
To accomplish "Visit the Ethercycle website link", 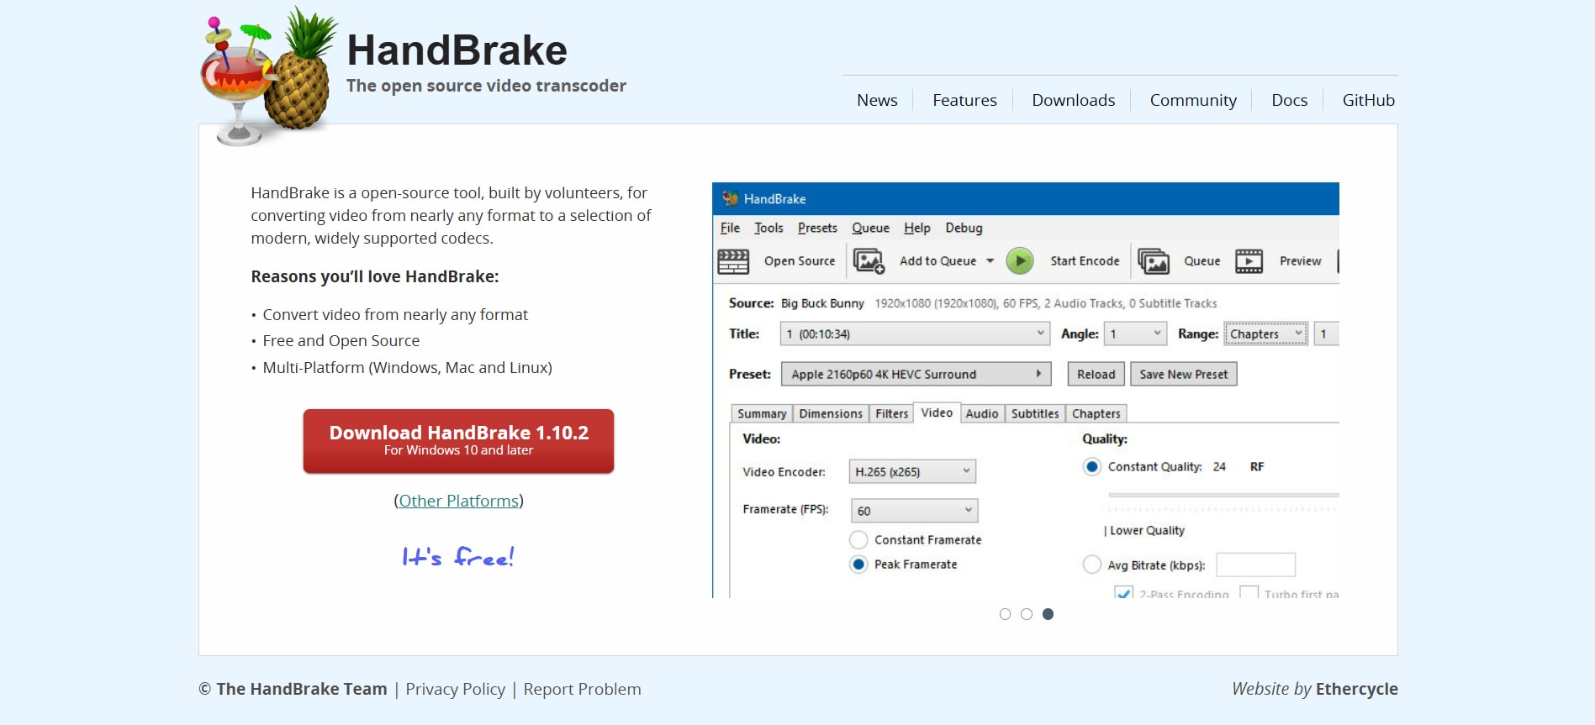I will tap(1356, 689).
